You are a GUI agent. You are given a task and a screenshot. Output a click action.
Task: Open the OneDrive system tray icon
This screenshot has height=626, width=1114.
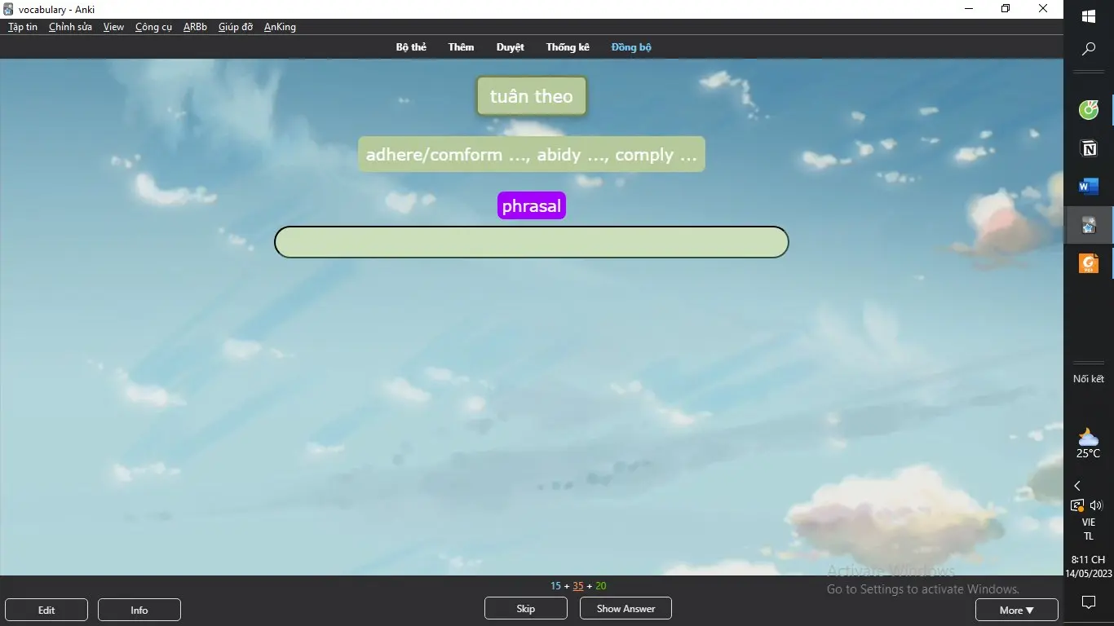pos(1079,505)
